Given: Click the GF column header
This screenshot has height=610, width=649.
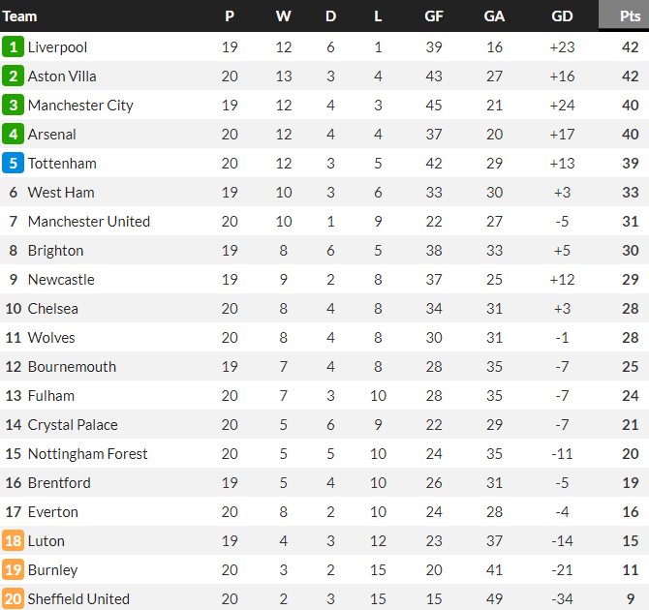Looking at the screenshot, I should (434, 15).
